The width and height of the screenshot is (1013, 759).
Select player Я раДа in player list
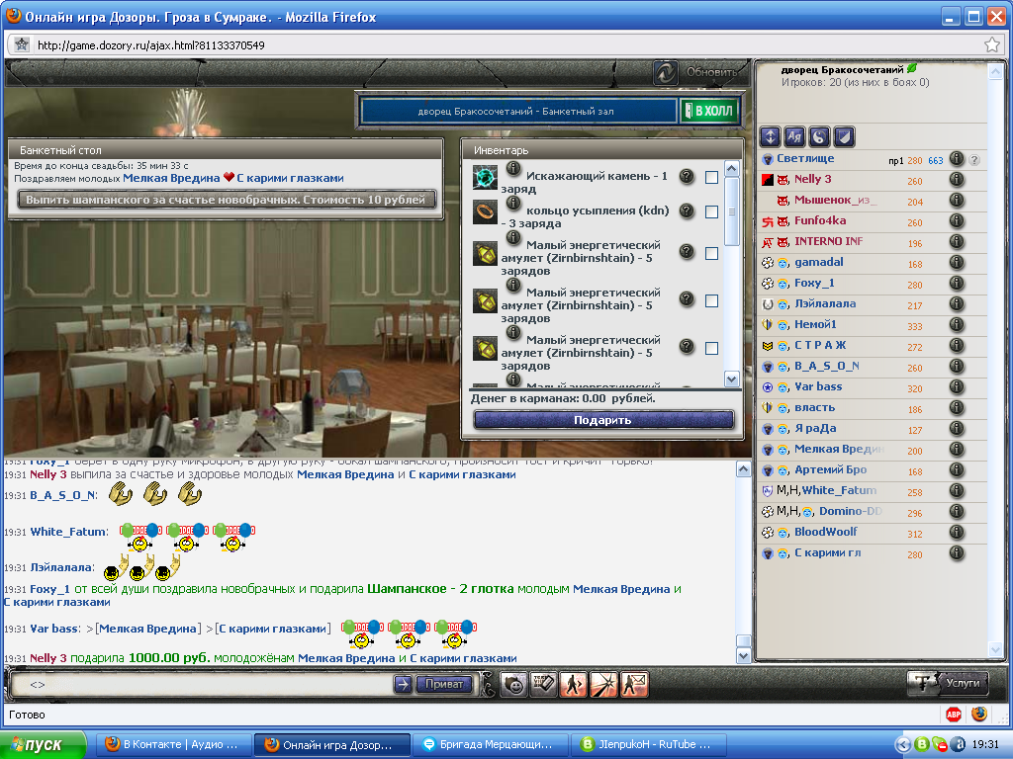coord(815,429)
